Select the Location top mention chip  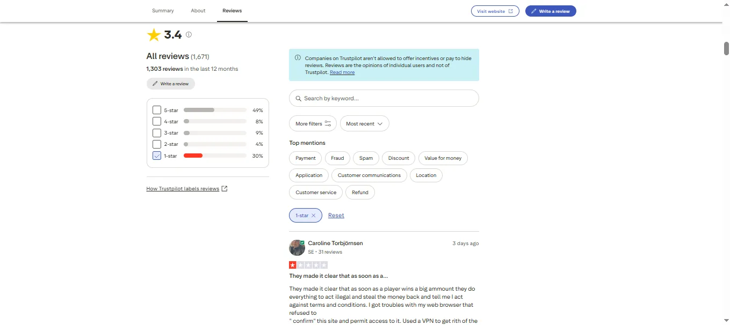click(426, 175)
